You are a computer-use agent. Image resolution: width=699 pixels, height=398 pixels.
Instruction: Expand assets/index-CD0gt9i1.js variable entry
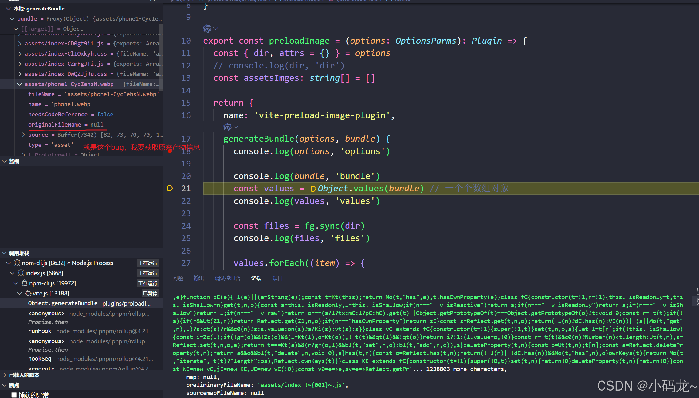click(x=20, y=43)
